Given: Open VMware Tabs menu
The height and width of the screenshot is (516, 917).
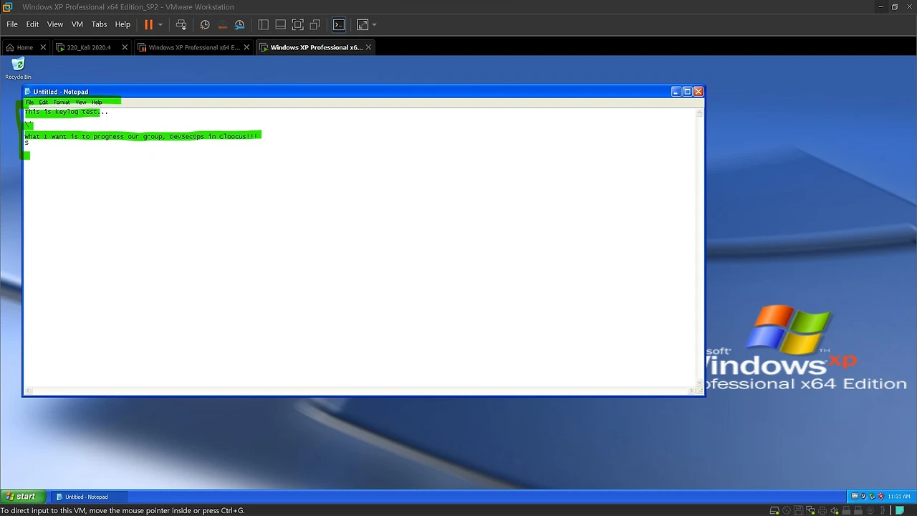Looking at the screenshot, I should point(99,24).
